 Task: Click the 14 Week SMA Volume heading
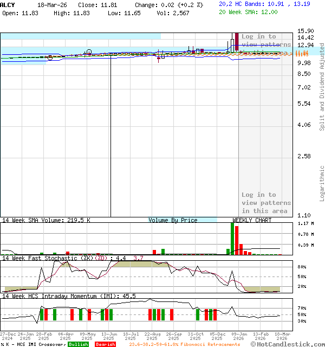(46, 220)
